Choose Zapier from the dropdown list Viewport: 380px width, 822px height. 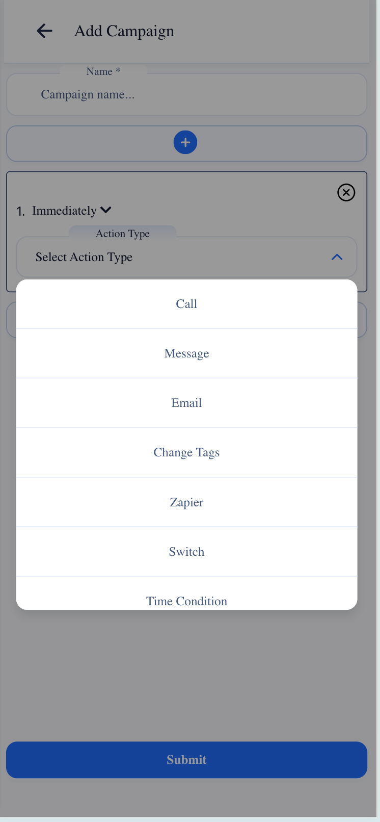tap(186, 502)
